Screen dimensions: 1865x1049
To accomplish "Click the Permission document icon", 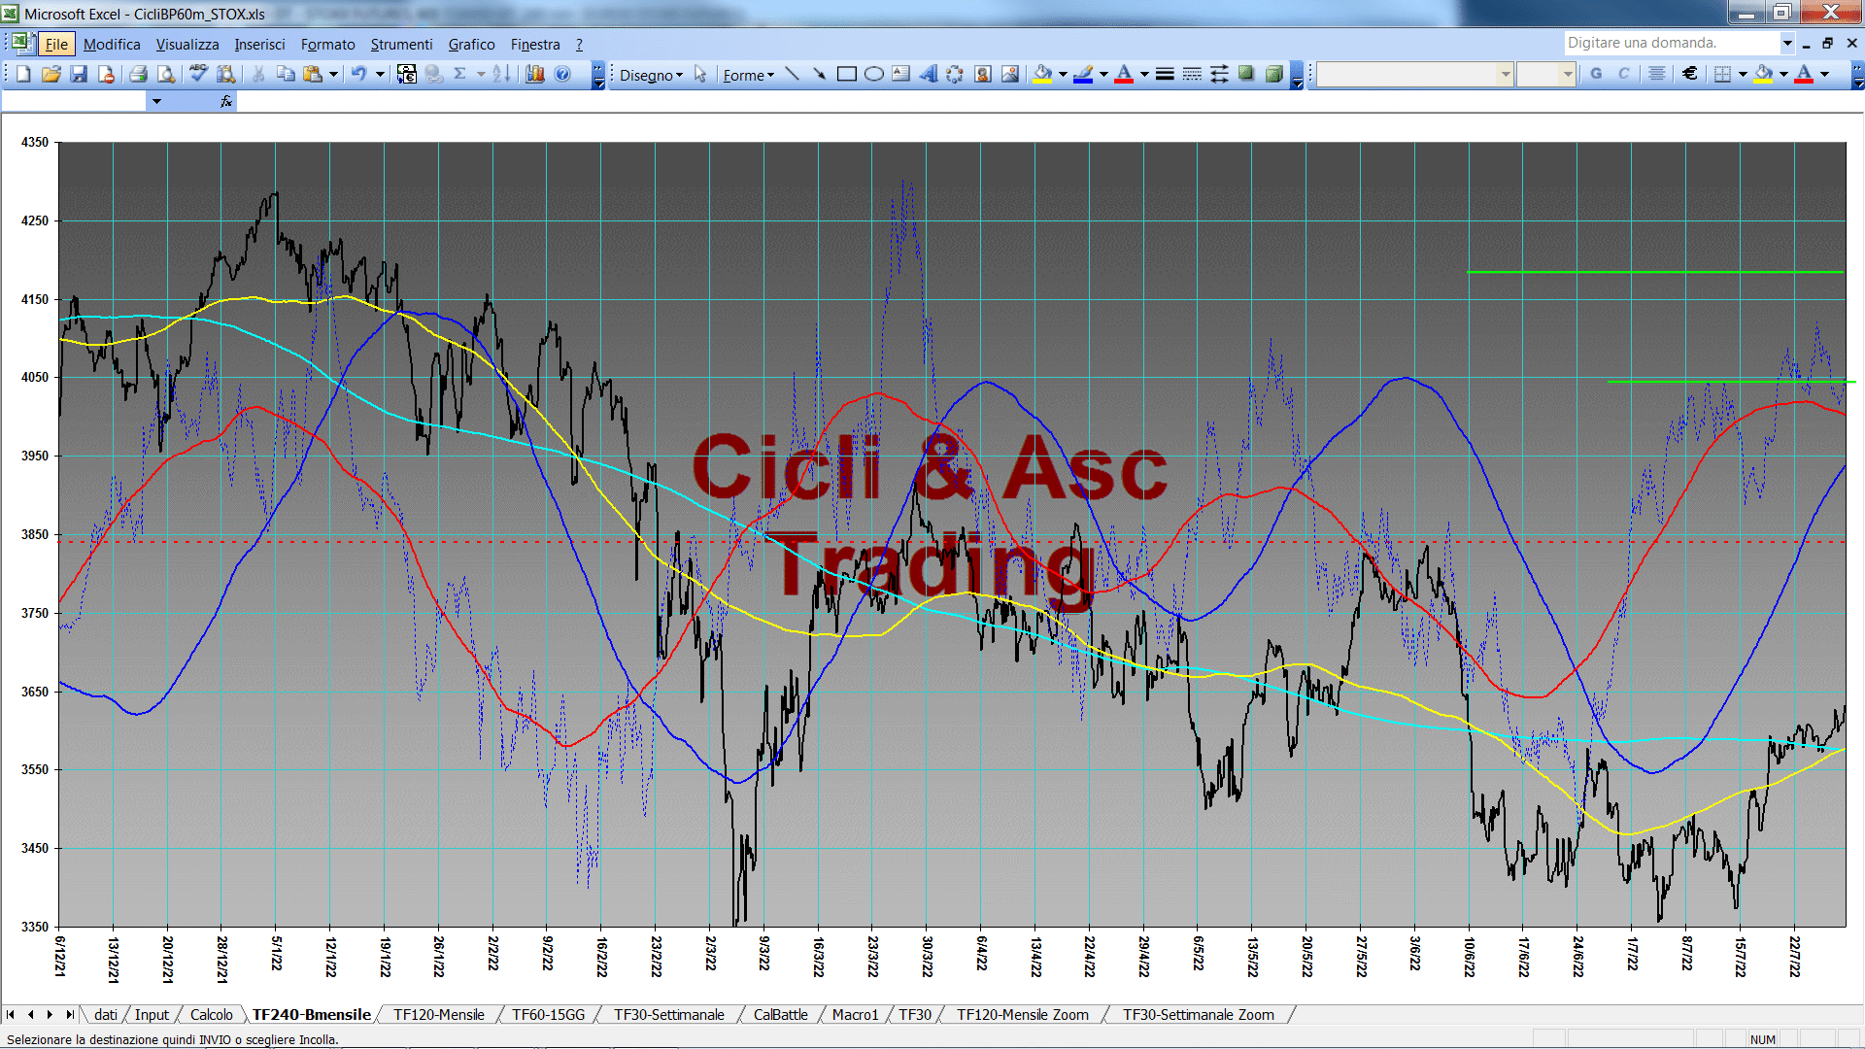I will 106,74.
